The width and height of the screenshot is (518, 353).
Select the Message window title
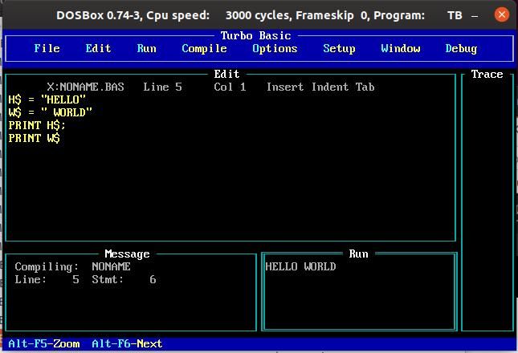127,254
